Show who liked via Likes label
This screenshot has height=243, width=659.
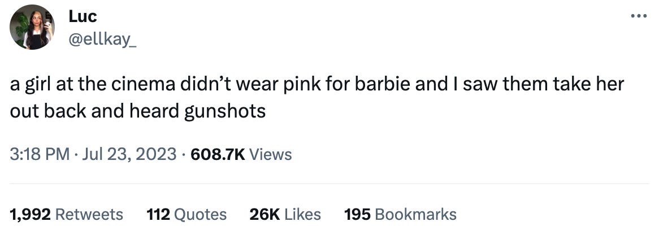[x=302, y=214]
